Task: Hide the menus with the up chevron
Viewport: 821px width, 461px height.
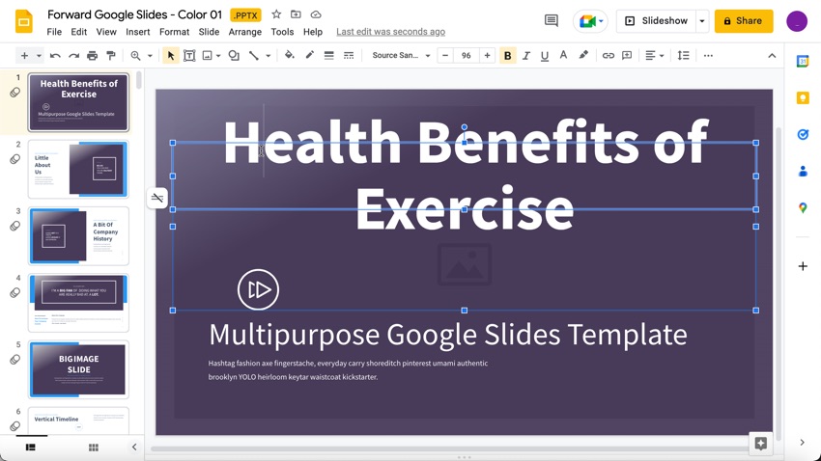Action: click(x=772, y=55)
